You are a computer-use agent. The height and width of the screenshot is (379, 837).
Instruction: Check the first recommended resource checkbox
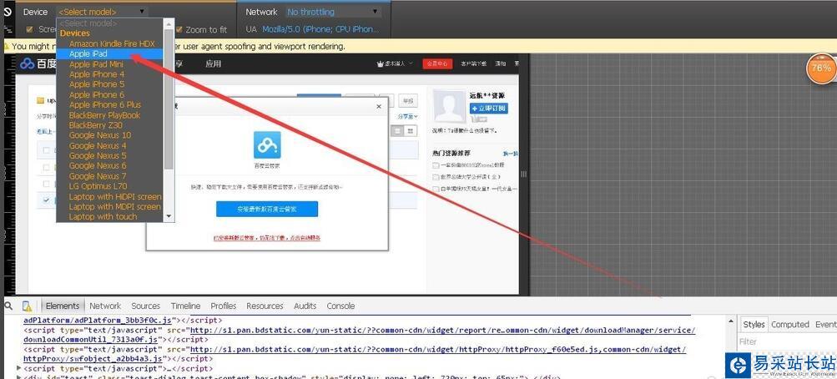click(x=436, y=165)
